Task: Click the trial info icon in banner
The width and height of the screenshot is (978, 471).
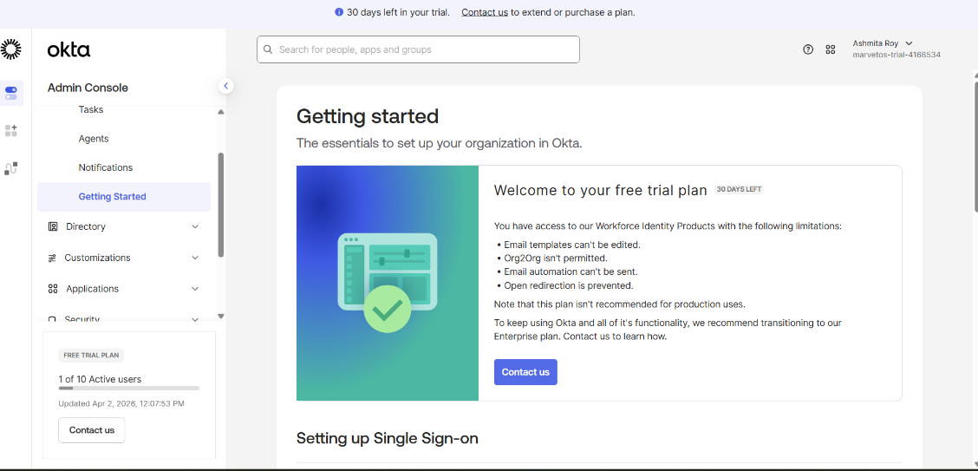Action: click(339, 12)
